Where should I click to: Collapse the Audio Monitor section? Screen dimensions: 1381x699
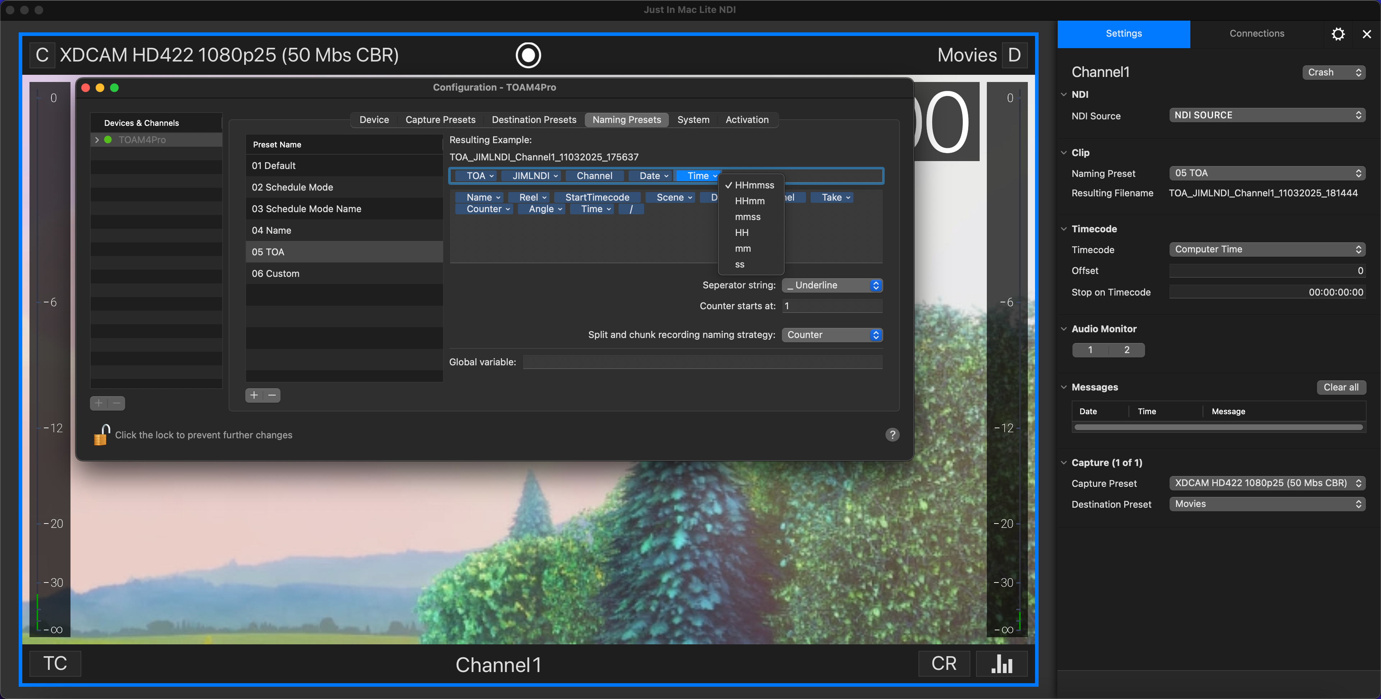(x=1064, y=329)
